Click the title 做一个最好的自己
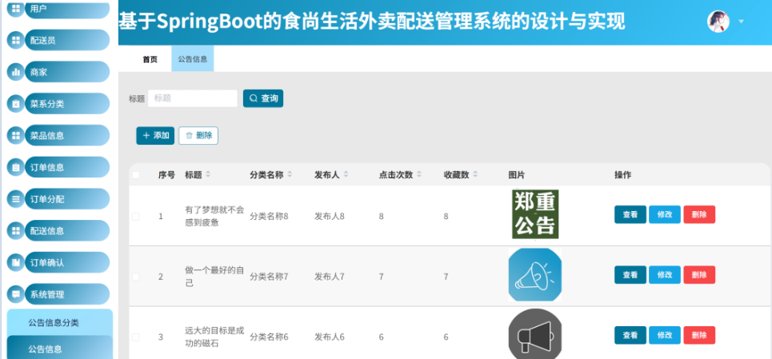The width and height of the screenshot is (772, 359). tap(214, 277)
